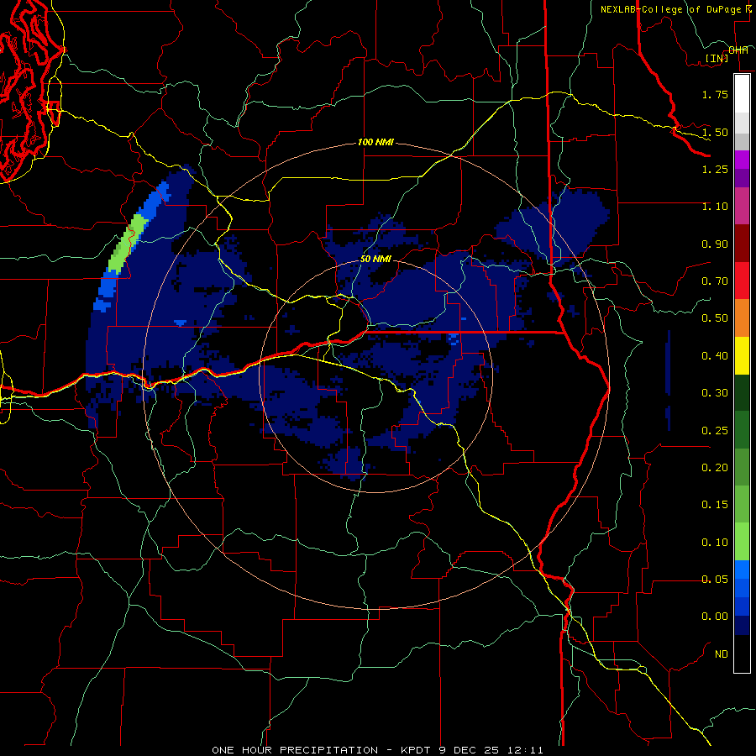Select the 0.25 legend value

coord(715,431)
